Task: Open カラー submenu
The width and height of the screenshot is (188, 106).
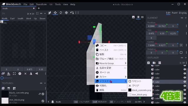Action: coord(111,77)
